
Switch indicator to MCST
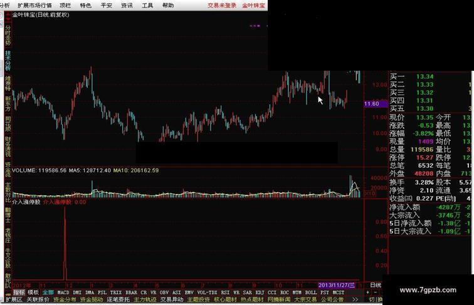[339, 292]
